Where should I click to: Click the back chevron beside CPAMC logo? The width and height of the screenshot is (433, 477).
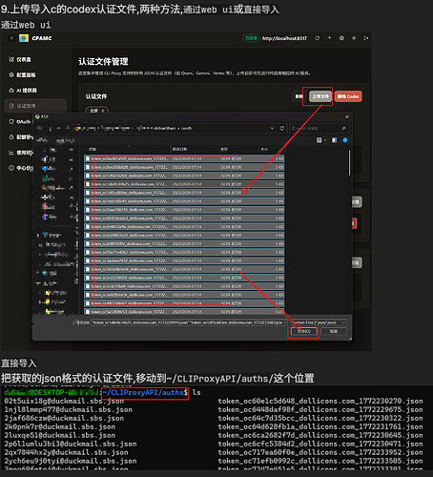click(11, 38)
